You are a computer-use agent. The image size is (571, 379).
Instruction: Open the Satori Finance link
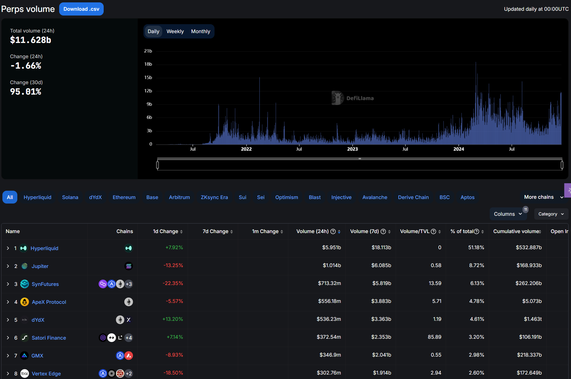(49, 338)
